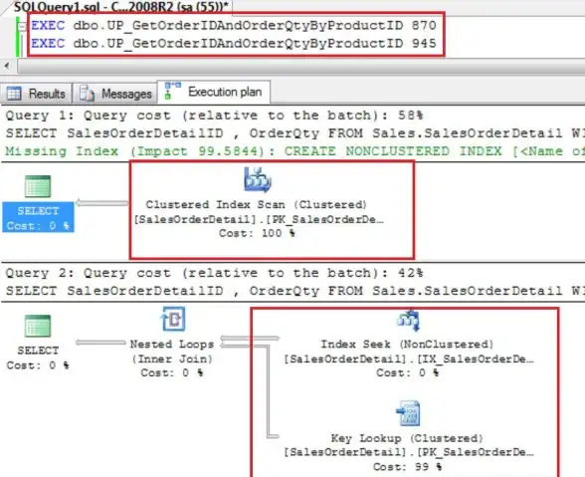585x477 pixels.
Task: Click the editor horizontal scrollbar track
Action: (x=300, y=66)
